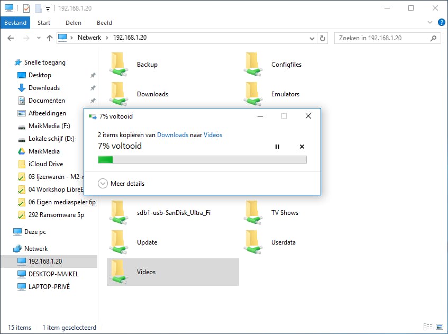Switch to the Delen ribbon tab
This screenshot has height=334, width=448.
click(74, 23)
